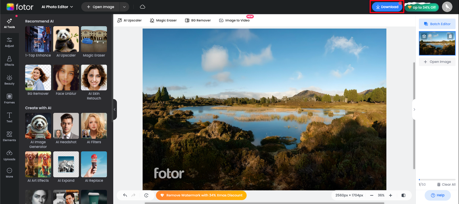This screenshot has width=459, height=204.
Task: Select the AI Upscaler toolbar tool
Action: pyautogui.click(x=129, y=20)
